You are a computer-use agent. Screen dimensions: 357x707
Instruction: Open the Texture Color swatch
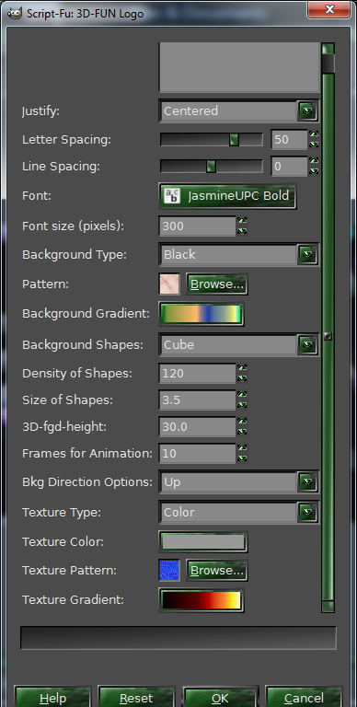pos(203,542)
